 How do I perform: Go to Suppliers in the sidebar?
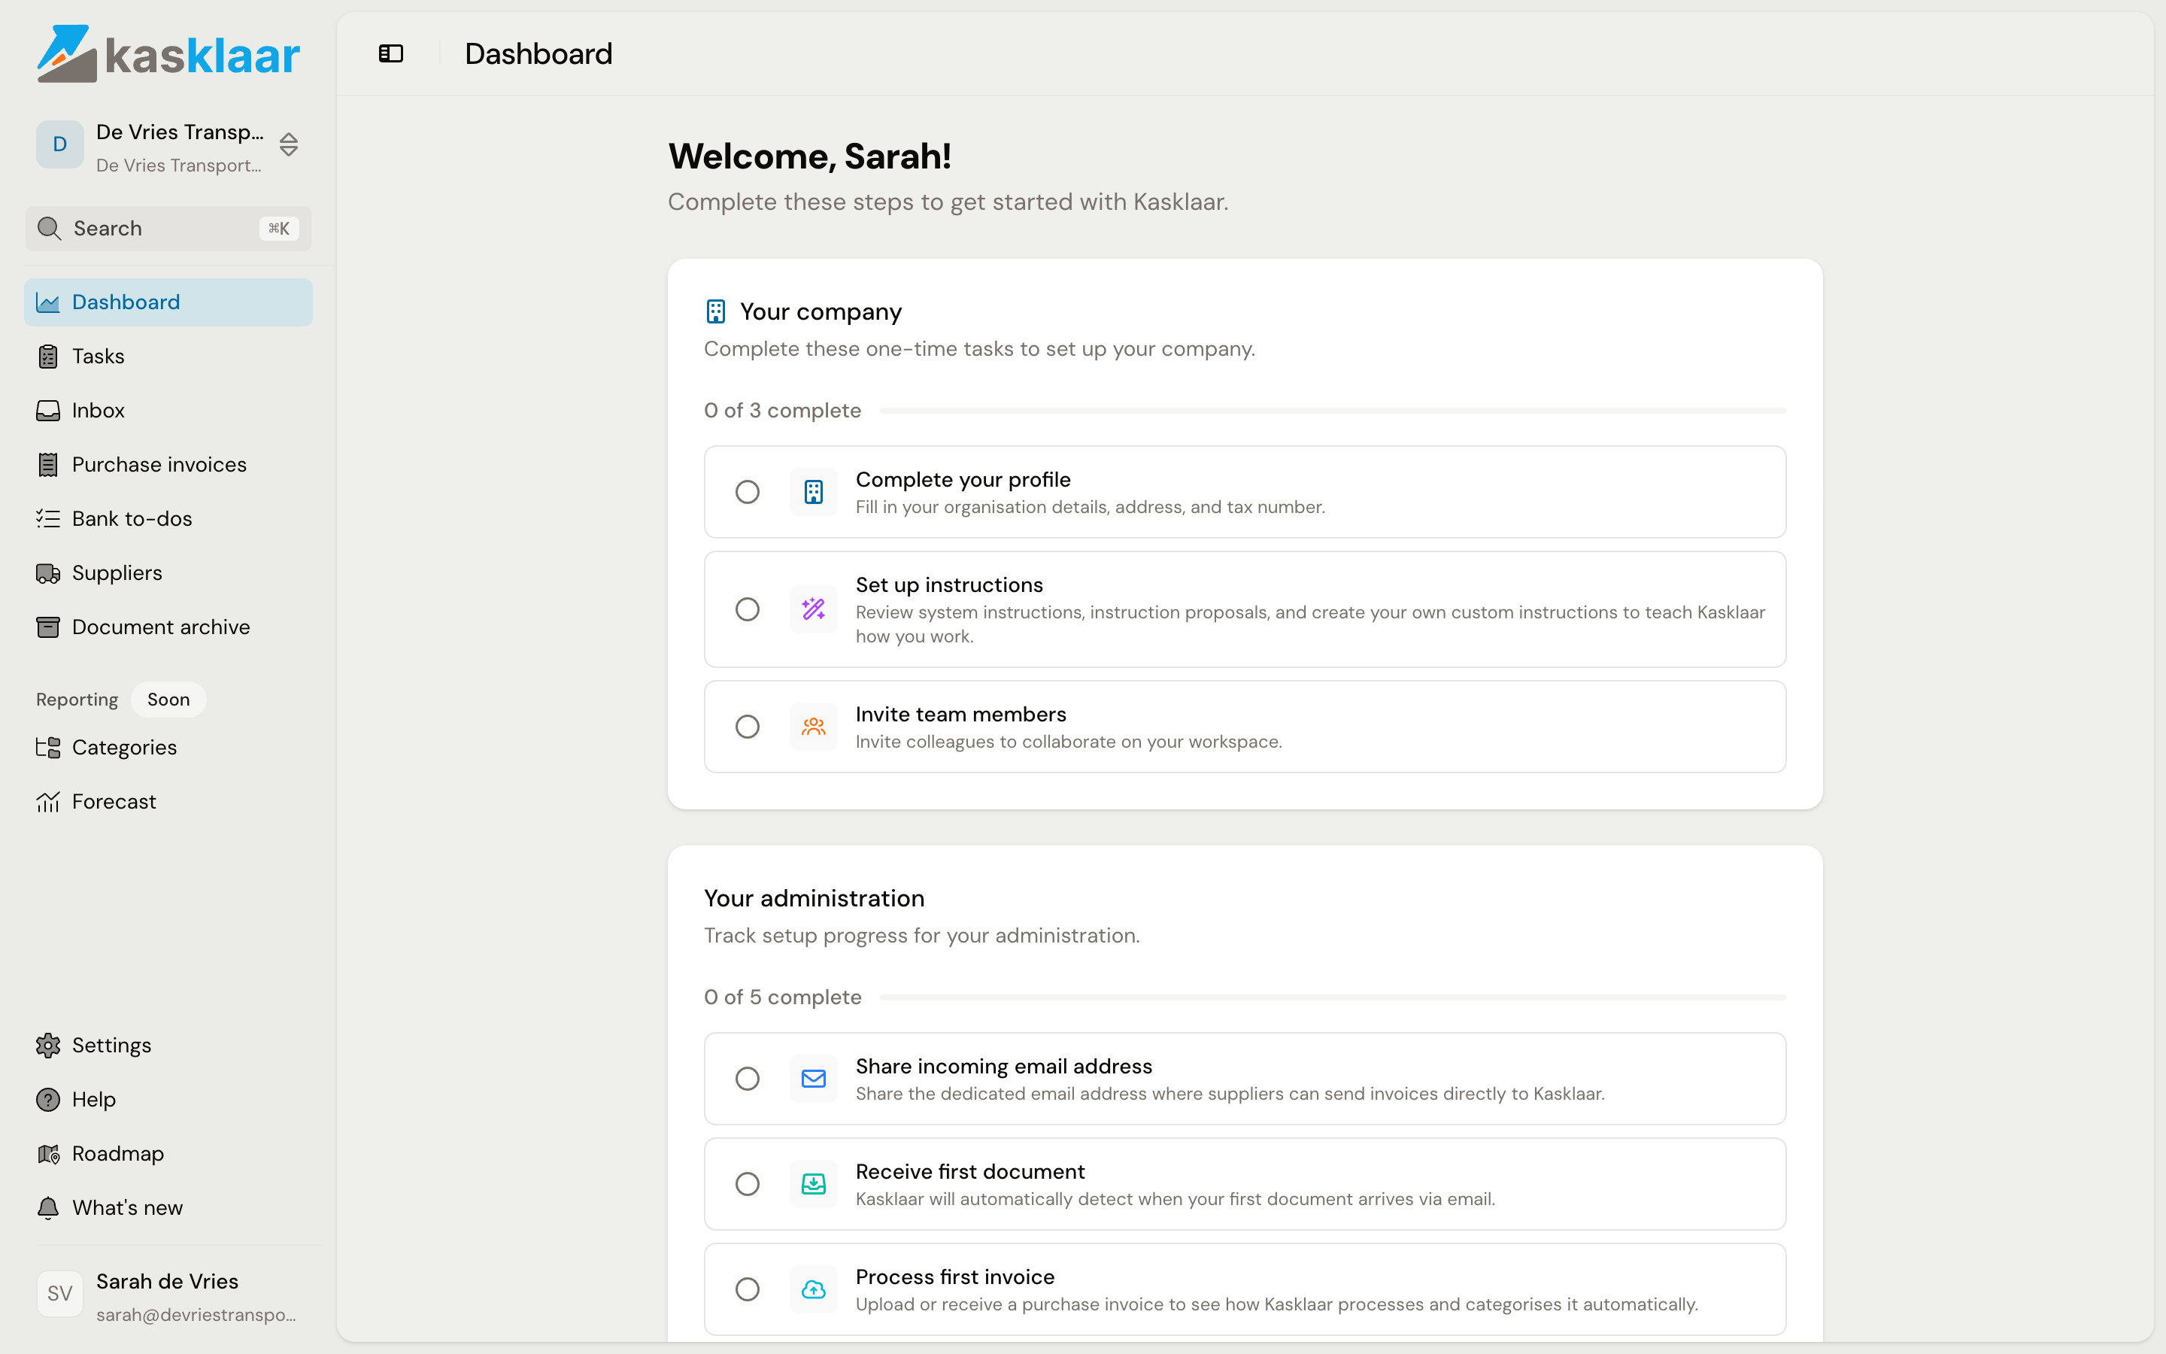point(168,573)
